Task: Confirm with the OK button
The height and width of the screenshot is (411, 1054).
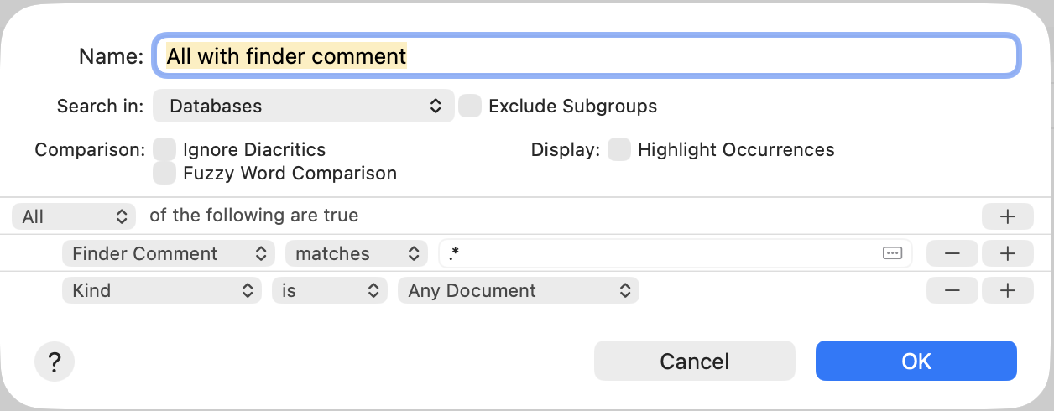Action: pyautogui.click(x=916, y=361)
